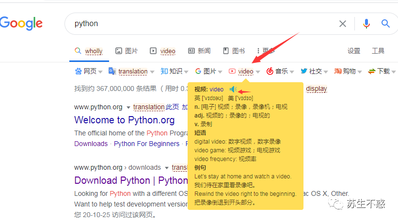The width and height of the screenshot is (398, 221).
Task: Switch to the video search tab
Action: coord(163,51)
